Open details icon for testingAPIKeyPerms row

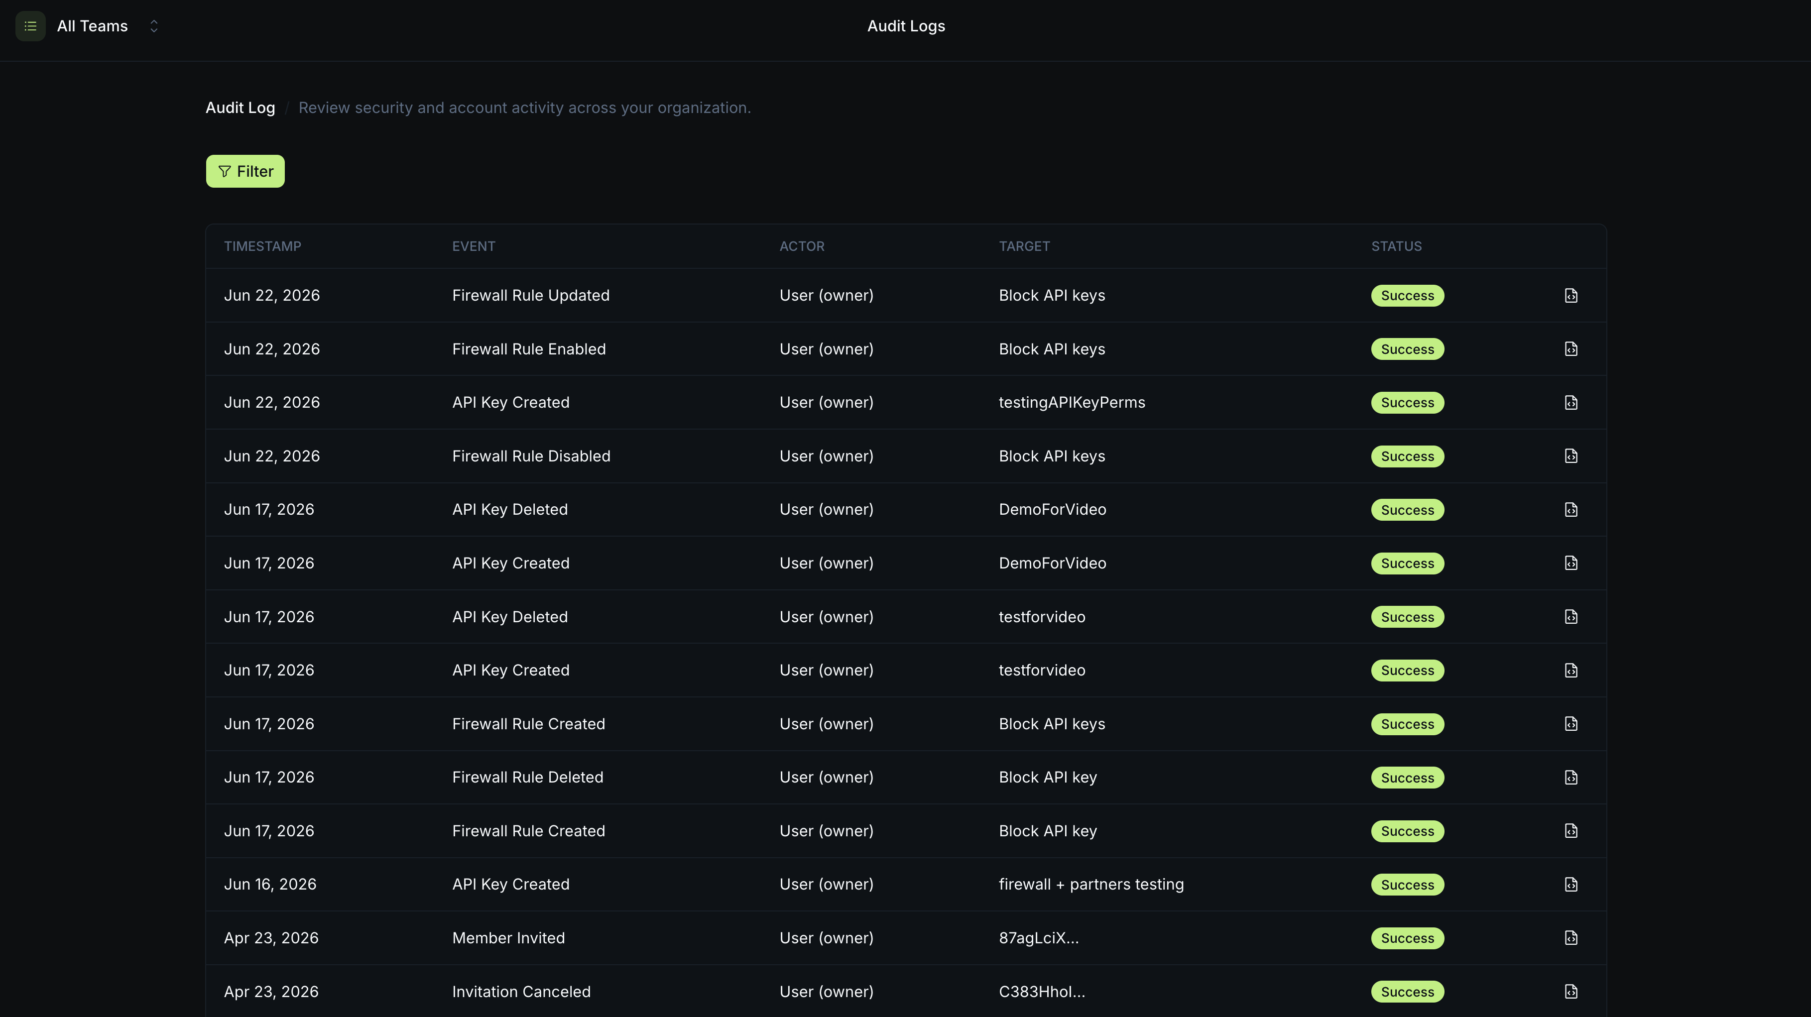[1571, 403]
